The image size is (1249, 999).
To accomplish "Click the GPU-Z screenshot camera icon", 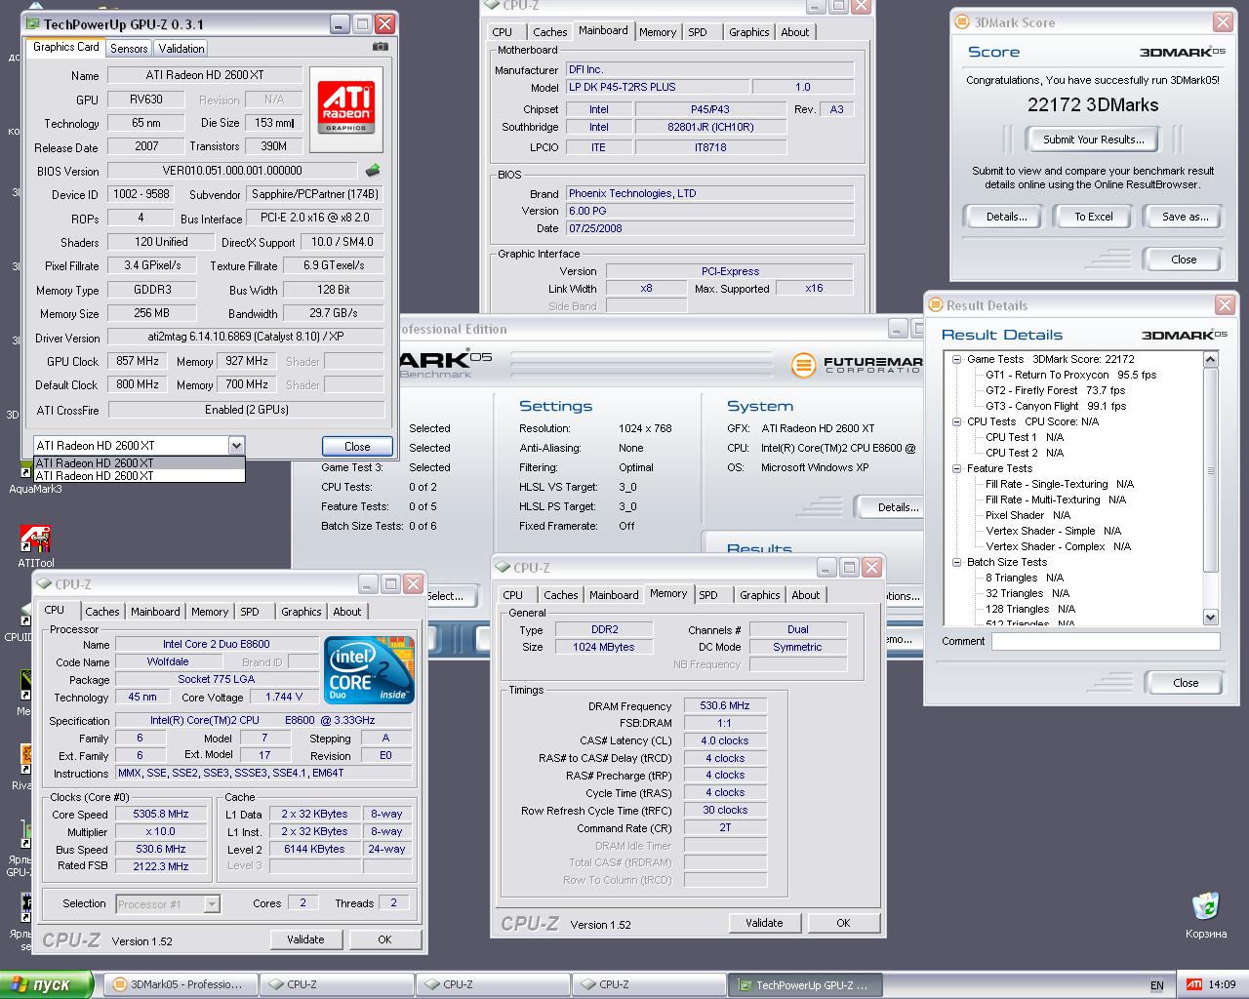I will [x=381, y=47].
